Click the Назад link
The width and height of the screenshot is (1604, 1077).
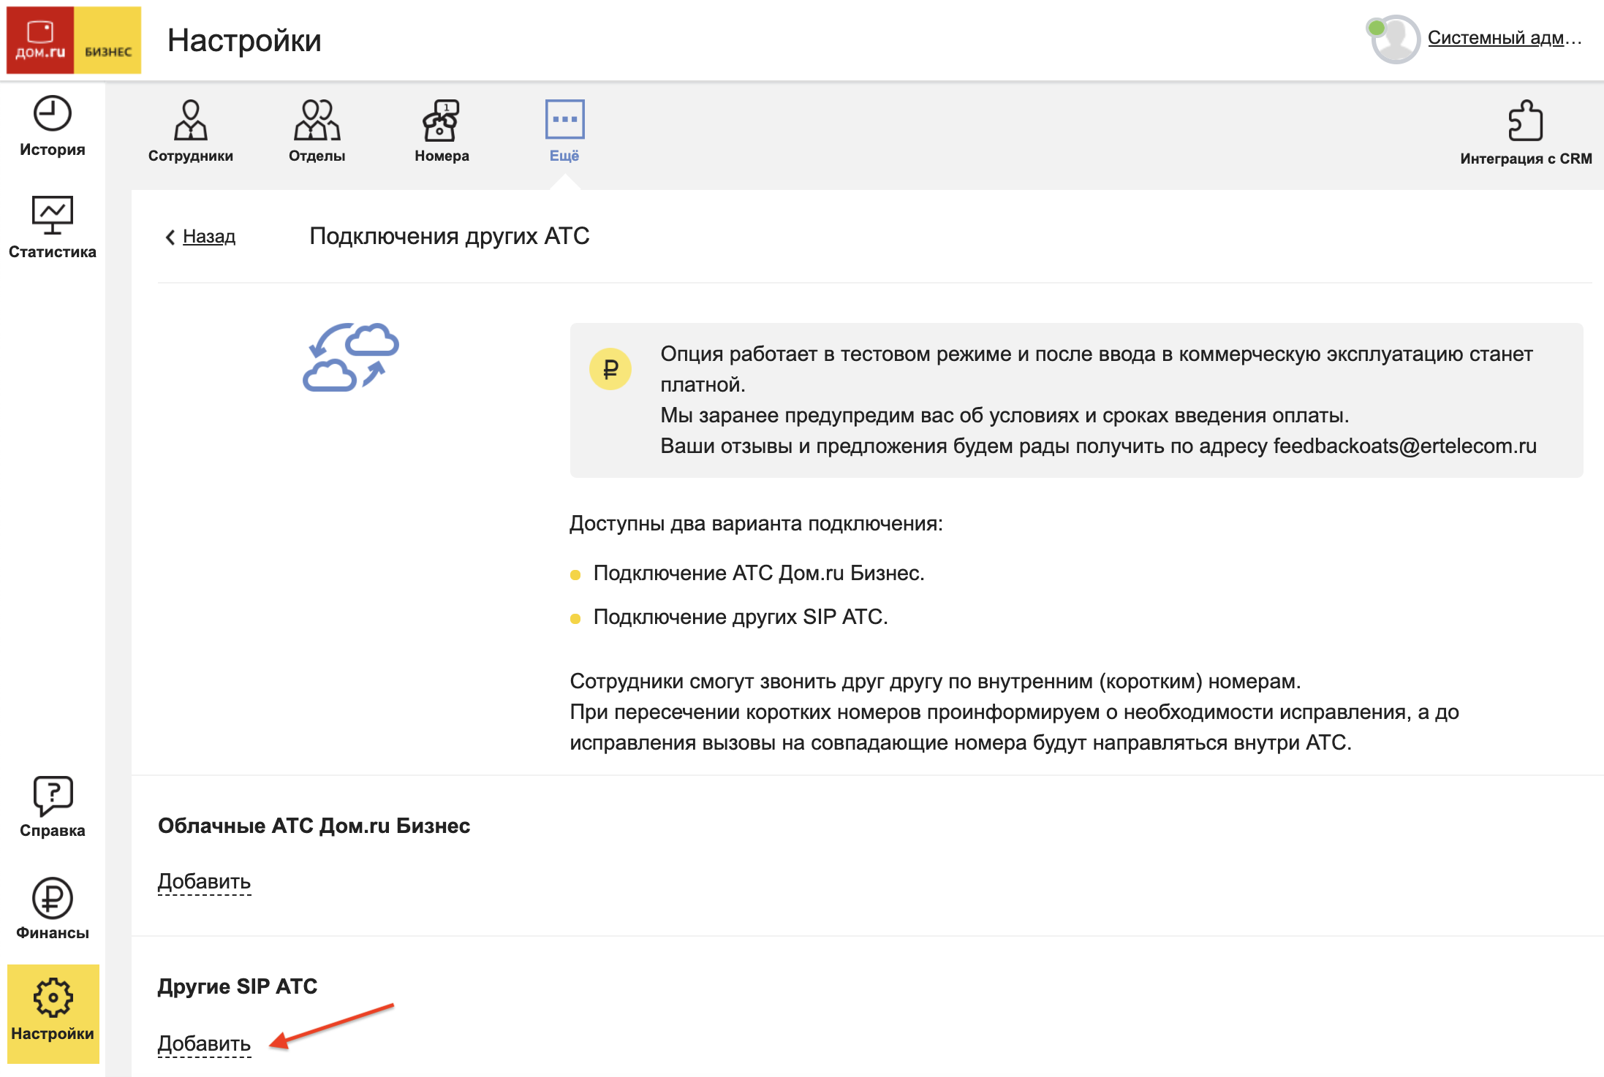point(209,237)
